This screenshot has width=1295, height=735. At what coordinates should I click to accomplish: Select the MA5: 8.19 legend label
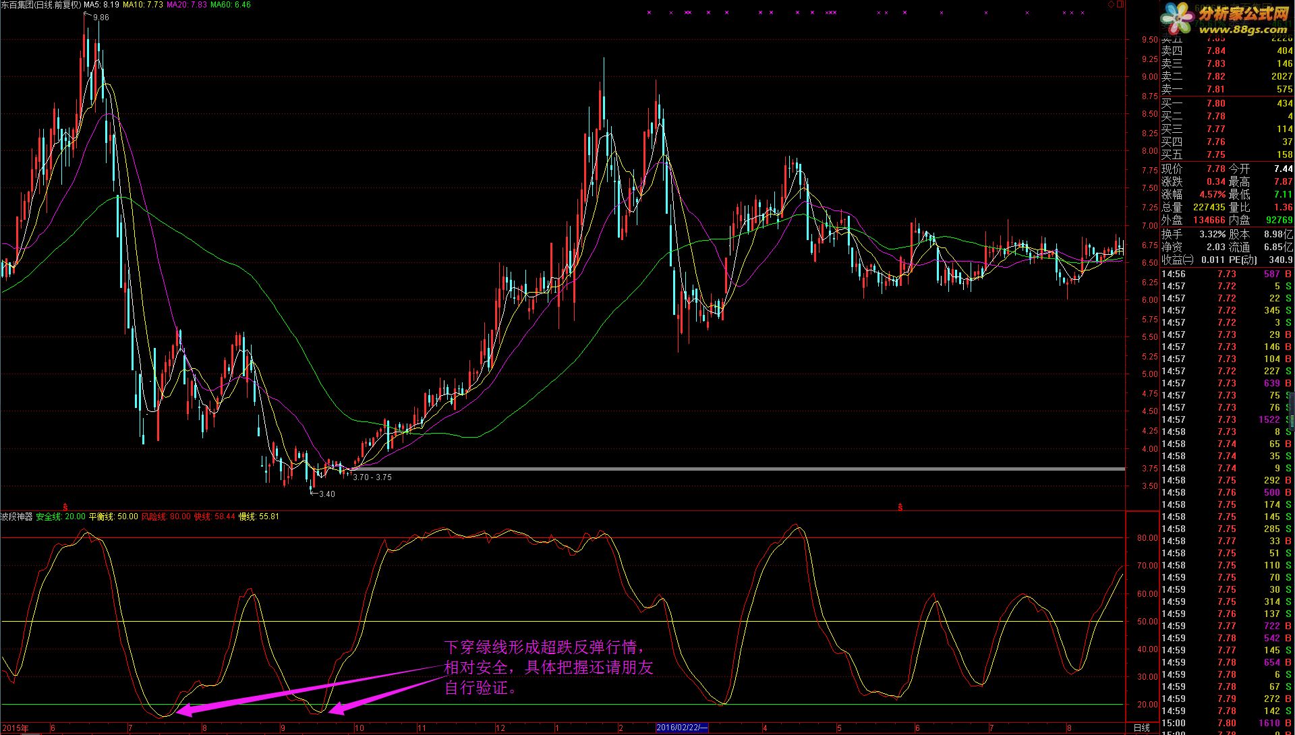tap(101, 5)
